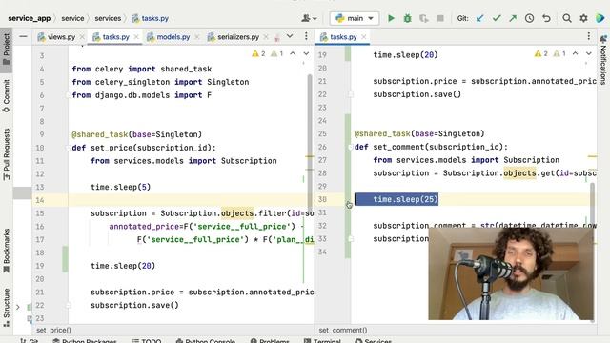Click 'subscription.save()' on left line 22

[134, 305]
